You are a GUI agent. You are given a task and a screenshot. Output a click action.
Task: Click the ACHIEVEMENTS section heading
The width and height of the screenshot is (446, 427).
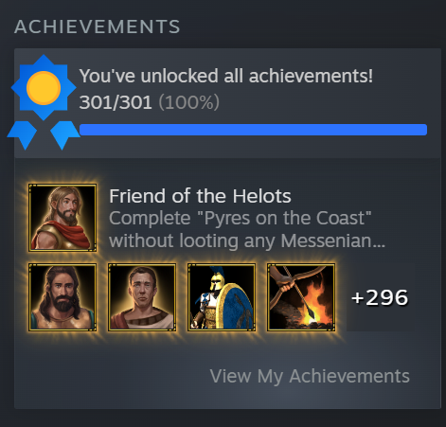98,27
